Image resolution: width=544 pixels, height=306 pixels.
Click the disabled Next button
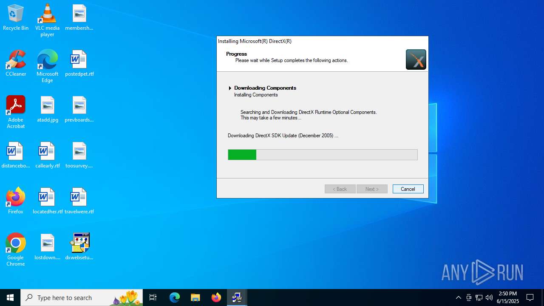[372, 189]
